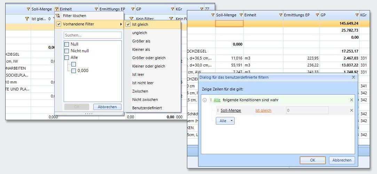Open the Alle dropdown button in filter dialog

[225, 121]
